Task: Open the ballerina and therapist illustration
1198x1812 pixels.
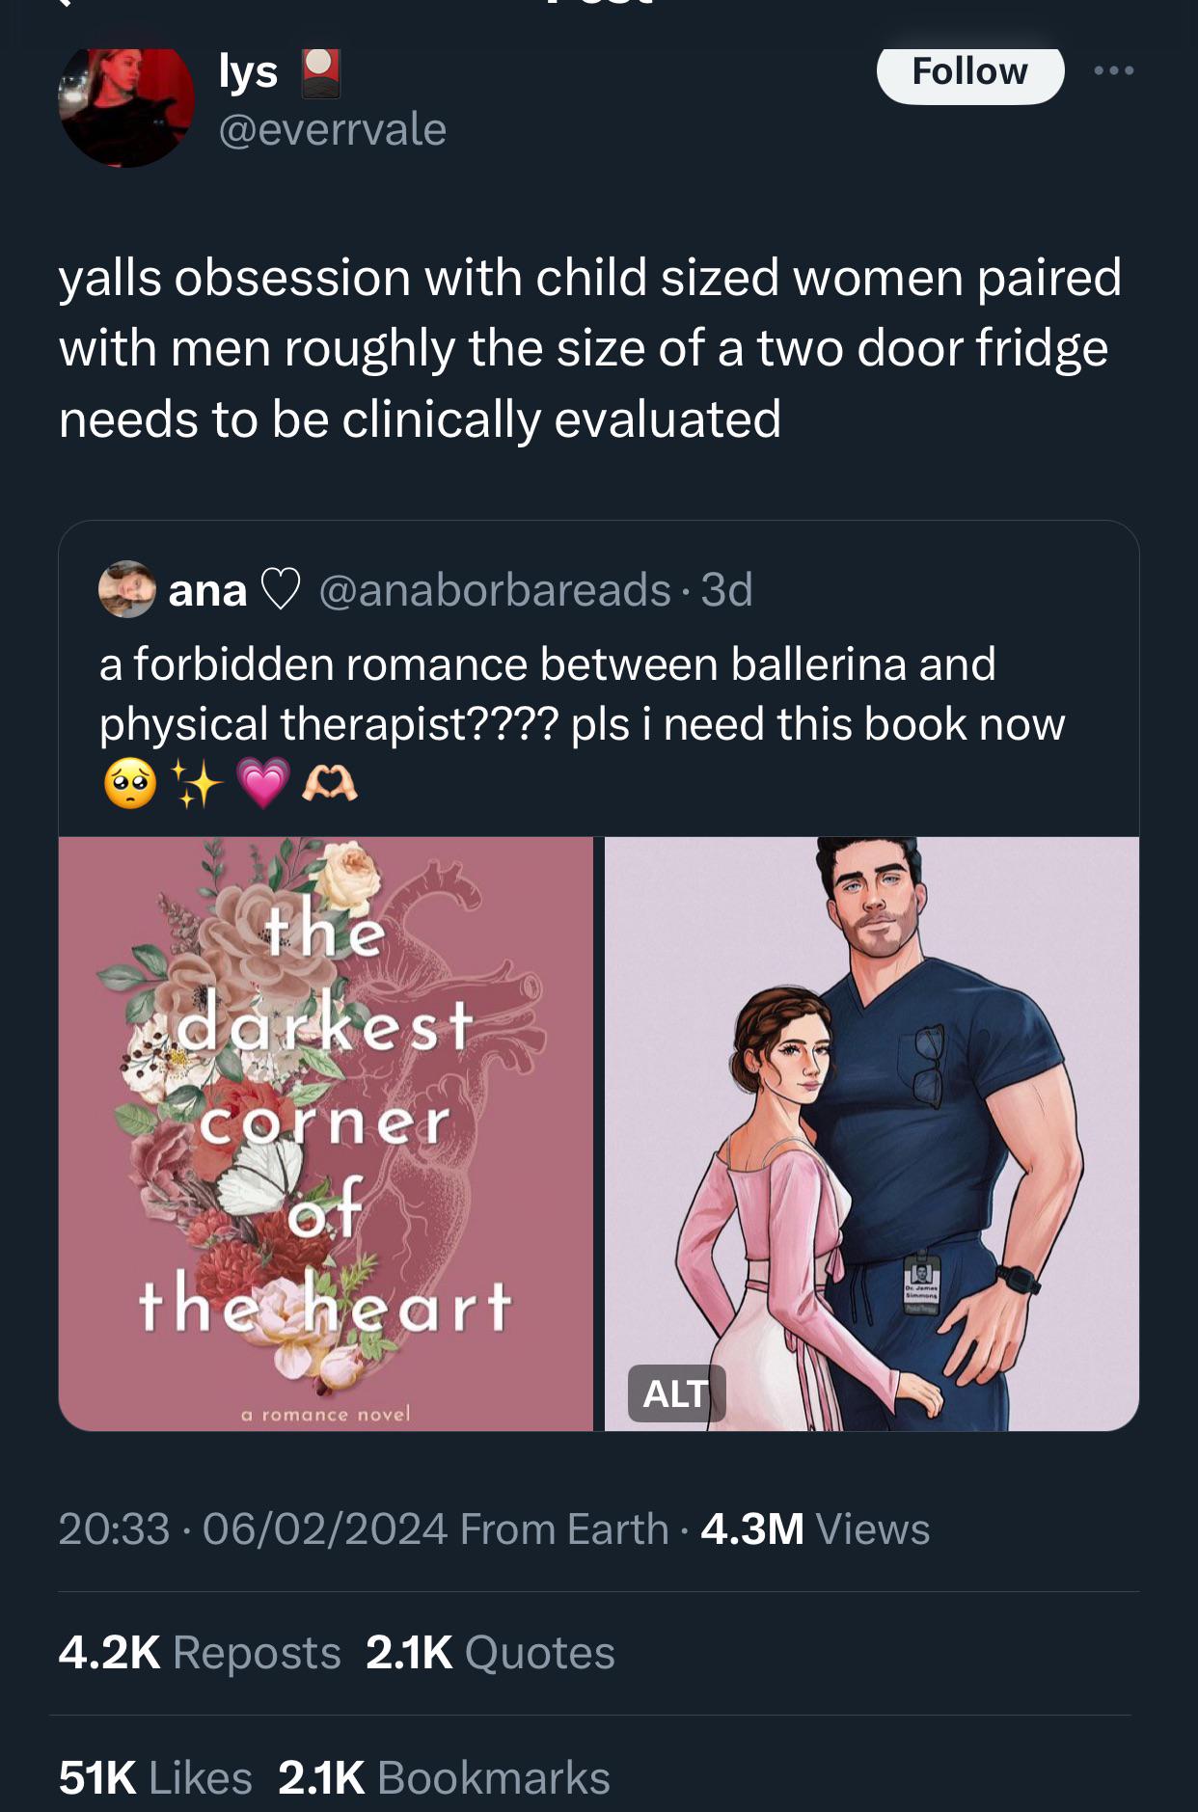Action: tap(872, 1134)
